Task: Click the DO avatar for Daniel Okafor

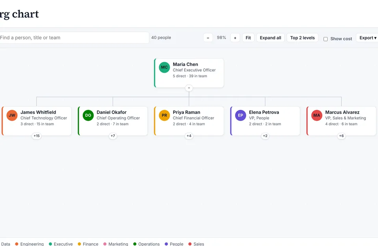Action: pyautogui.click(x=88, y=115)
